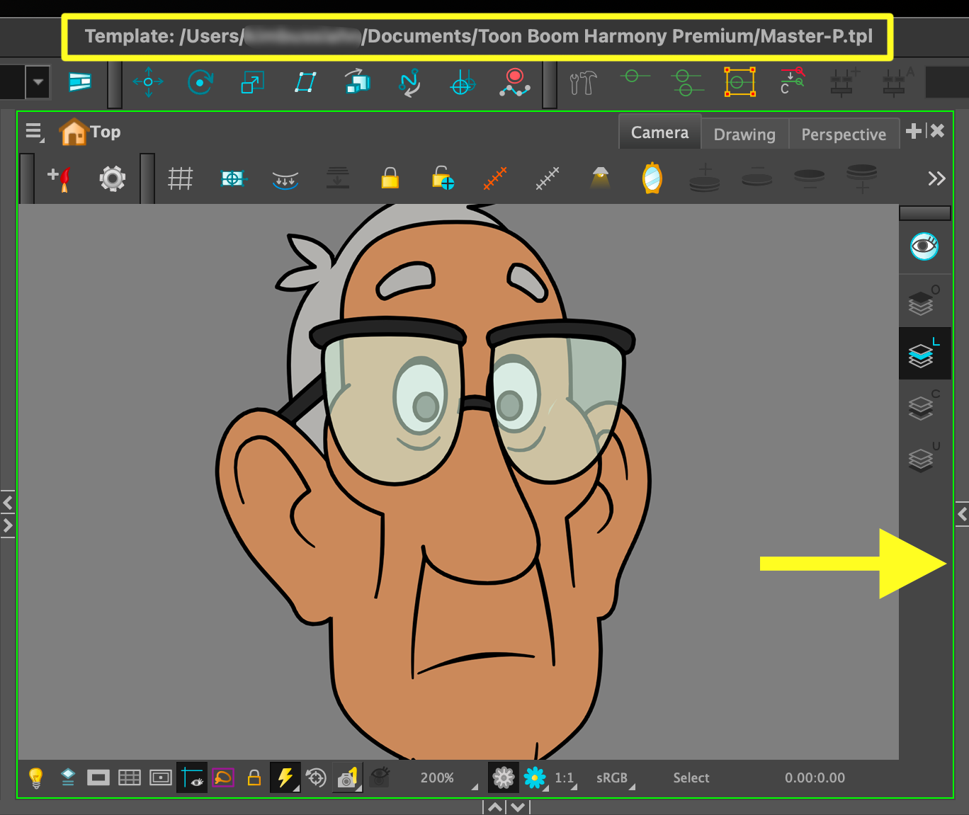The height and width of the screenshot is (815, 969).
Task: Switch to the Perspective tab
Action: tap(843, 135)
